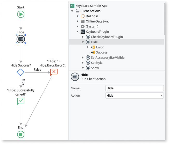
Task: Select the (System) tree item
Action: [x=92, y=26]
